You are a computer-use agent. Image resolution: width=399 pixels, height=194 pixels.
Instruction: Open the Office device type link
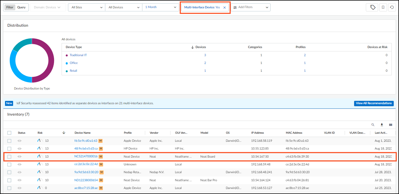tap(74, 63)
